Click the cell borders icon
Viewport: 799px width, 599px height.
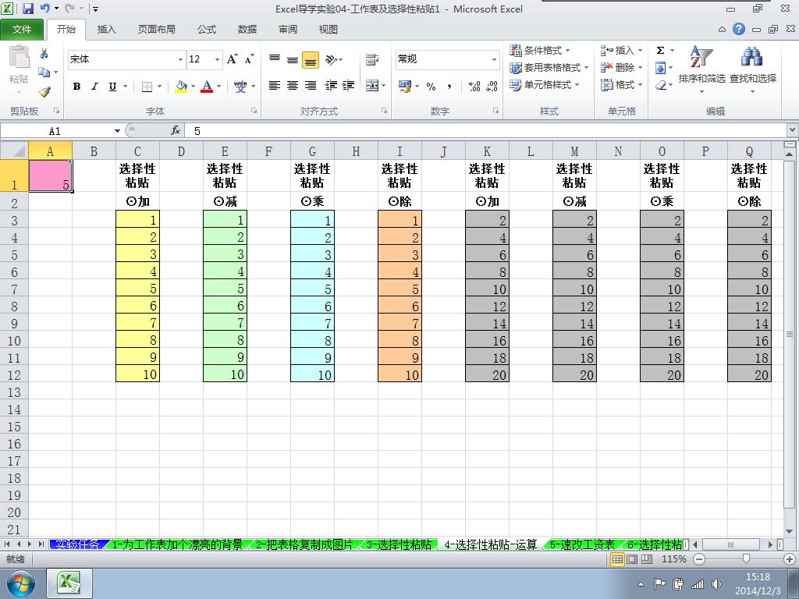(x=147, y=87)
